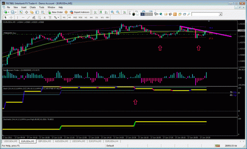
Task: Select the equidistant channel tool
Action: coord(34,17)
